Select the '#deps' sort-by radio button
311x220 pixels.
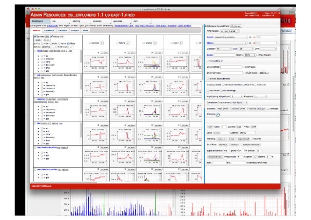pos(68,43)
